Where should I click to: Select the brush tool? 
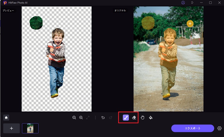tap(126, 118)
